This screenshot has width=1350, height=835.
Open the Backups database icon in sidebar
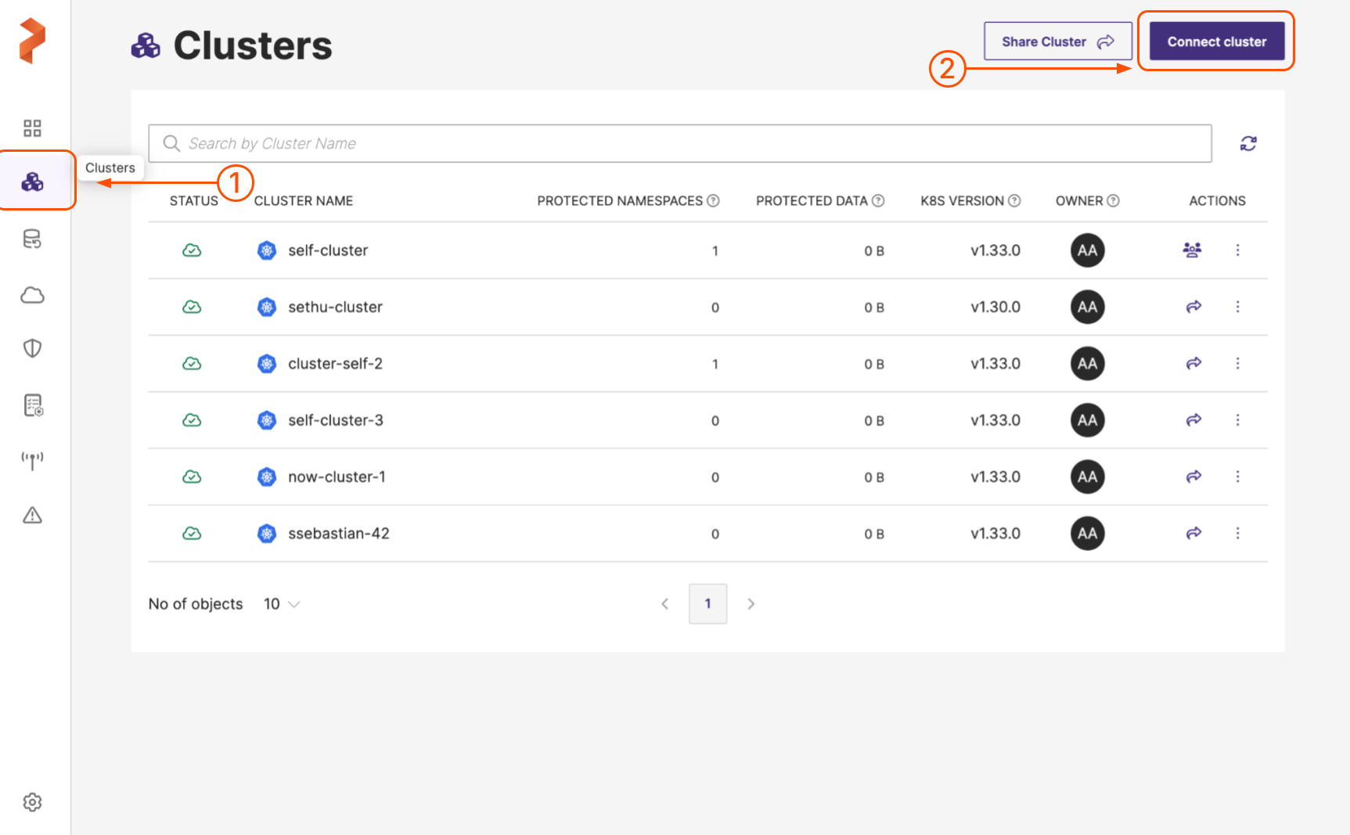point(32,239)
